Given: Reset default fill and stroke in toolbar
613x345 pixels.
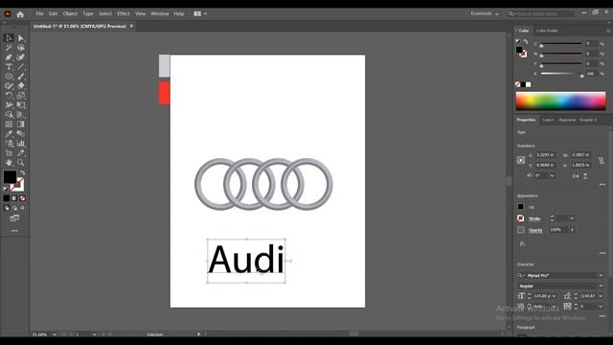Looking at the screenshot, I should pos(6,189).
